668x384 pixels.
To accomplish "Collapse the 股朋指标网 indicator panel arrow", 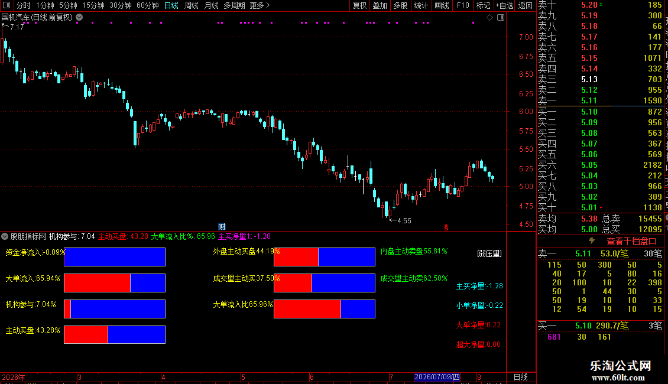I will [5, 236].
